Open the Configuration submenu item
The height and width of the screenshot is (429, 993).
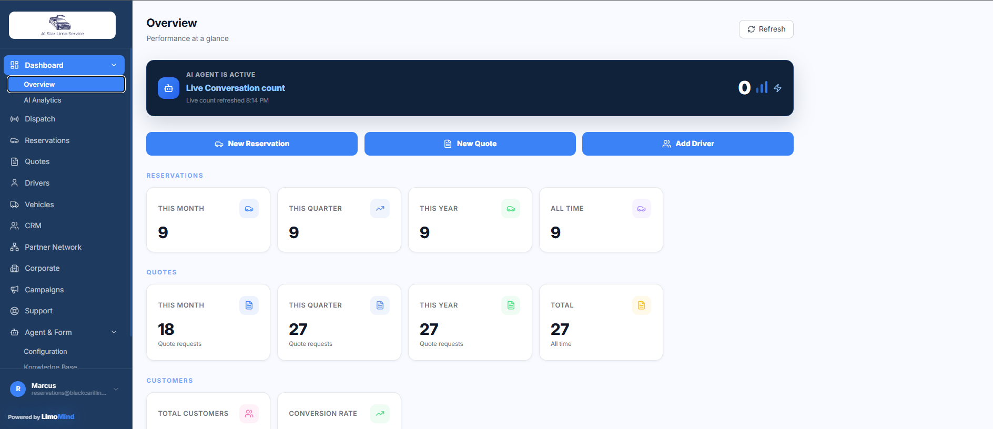45,351
